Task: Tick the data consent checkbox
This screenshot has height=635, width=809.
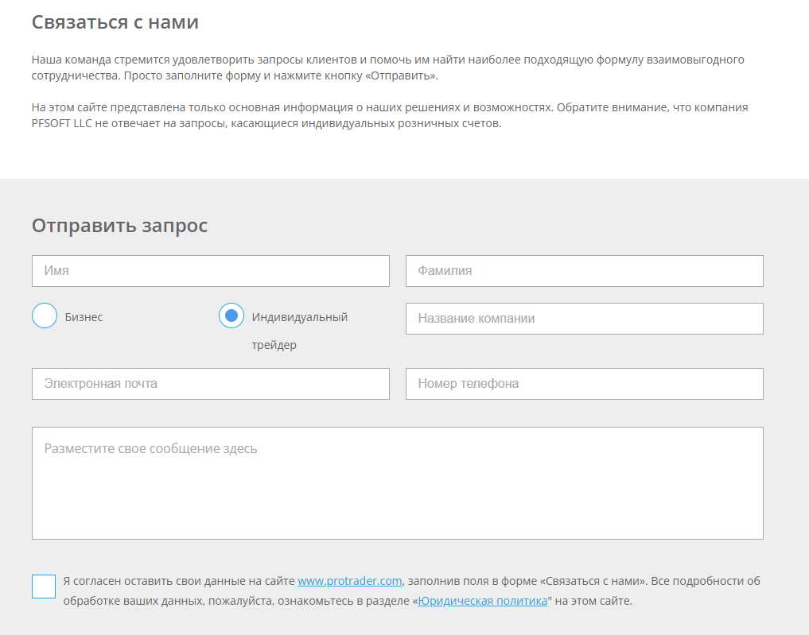Action: click(44, 587)
